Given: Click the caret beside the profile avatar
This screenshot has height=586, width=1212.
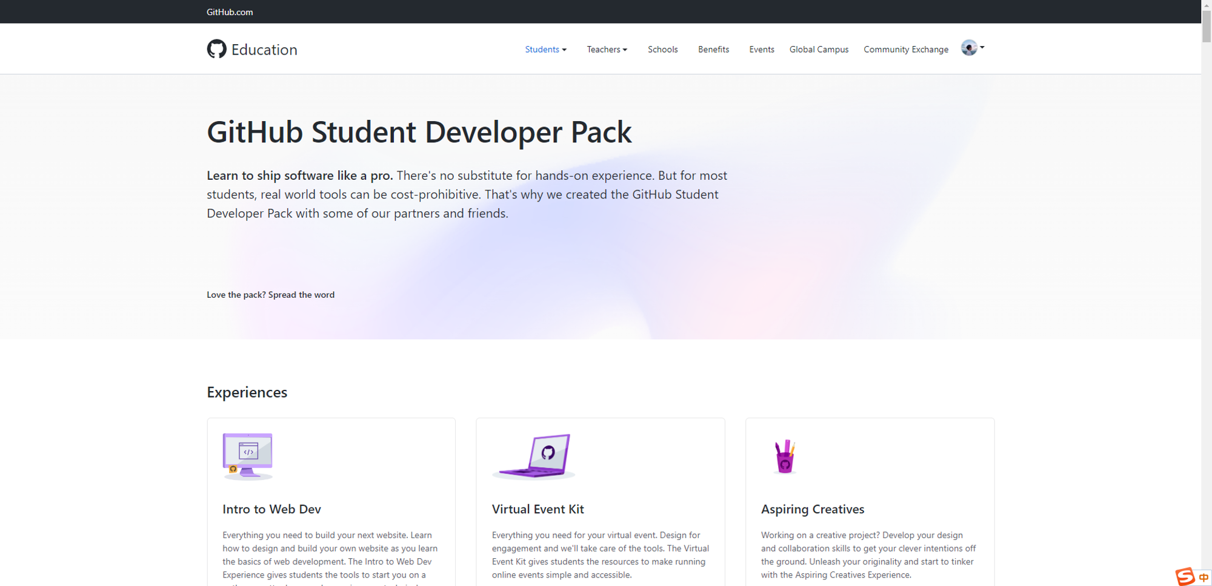Looking at the screenshot, I should click(982, 47).
